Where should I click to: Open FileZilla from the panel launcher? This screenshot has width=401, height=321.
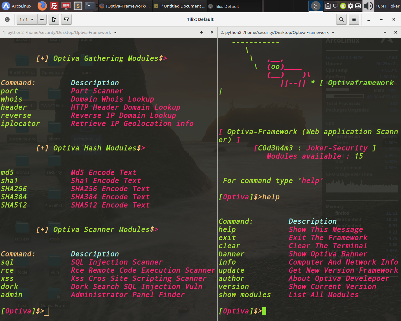coord(54,6)
